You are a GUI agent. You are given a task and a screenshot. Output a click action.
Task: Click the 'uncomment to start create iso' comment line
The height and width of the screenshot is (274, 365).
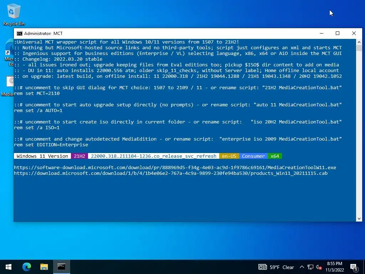178,122
